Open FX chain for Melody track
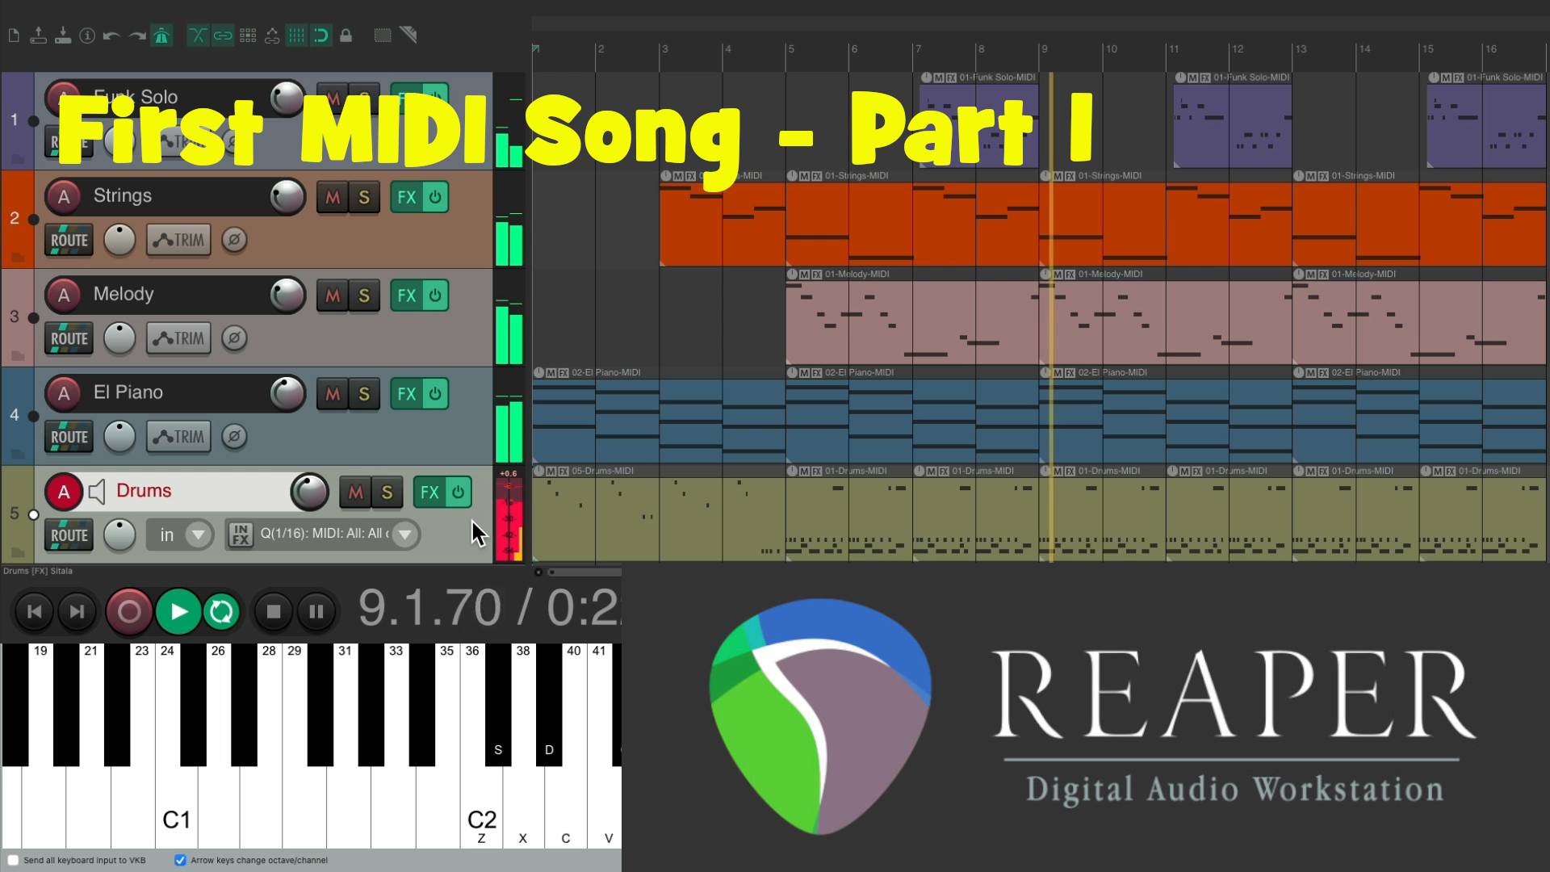This screenshot has height=872, width=1550. coord(406,296)
